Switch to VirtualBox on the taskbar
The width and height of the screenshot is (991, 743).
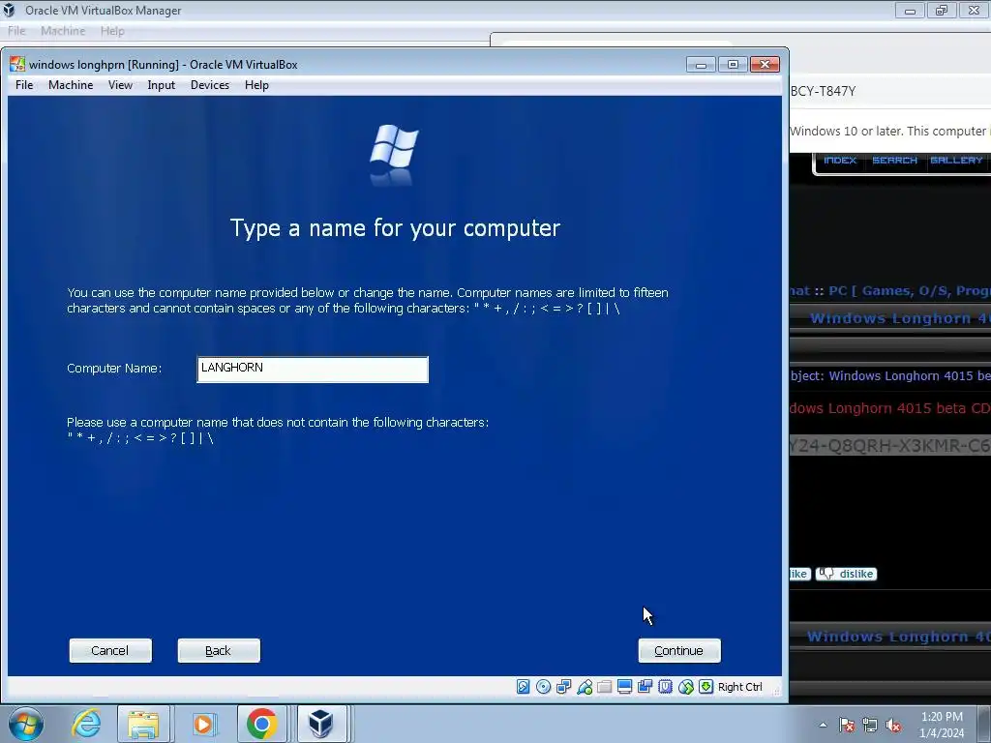tap(321, 724)
